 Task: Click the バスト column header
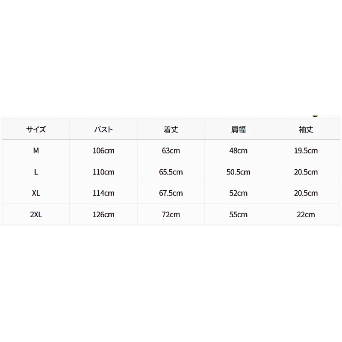[x=103, y=130]
